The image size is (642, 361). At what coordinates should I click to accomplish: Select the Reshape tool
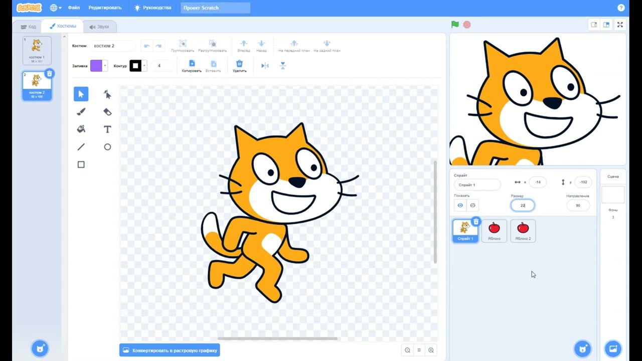click(x=107, y=94)
